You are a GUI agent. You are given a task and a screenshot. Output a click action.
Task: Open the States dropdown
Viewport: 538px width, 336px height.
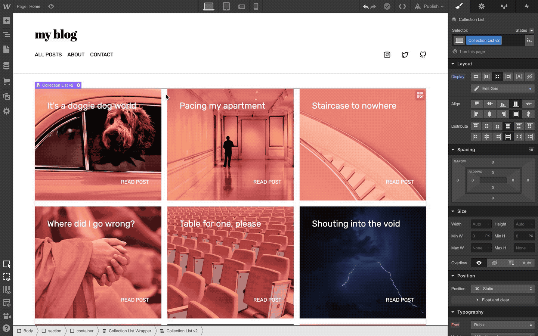pyautogui.click(x=525, y=30)
